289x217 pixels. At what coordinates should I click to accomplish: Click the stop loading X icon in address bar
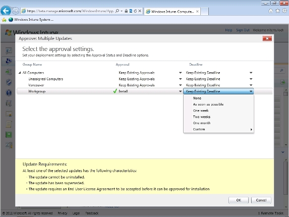click(140, 11)
